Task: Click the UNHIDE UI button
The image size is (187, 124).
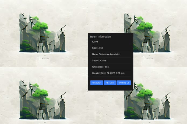Action: (124, 83)
